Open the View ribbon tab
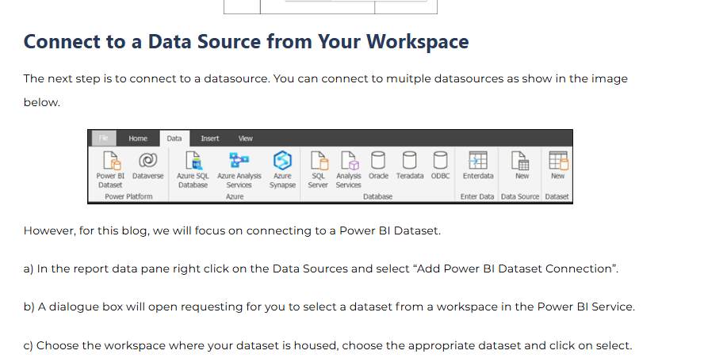This screenshot has height=358, width=727. [x=245, y=138]
